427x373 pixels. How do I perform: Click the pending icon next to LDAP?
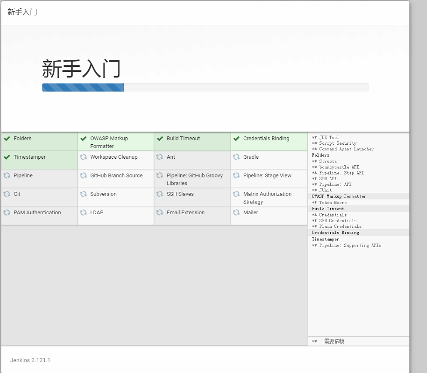(x=83, y=213)
